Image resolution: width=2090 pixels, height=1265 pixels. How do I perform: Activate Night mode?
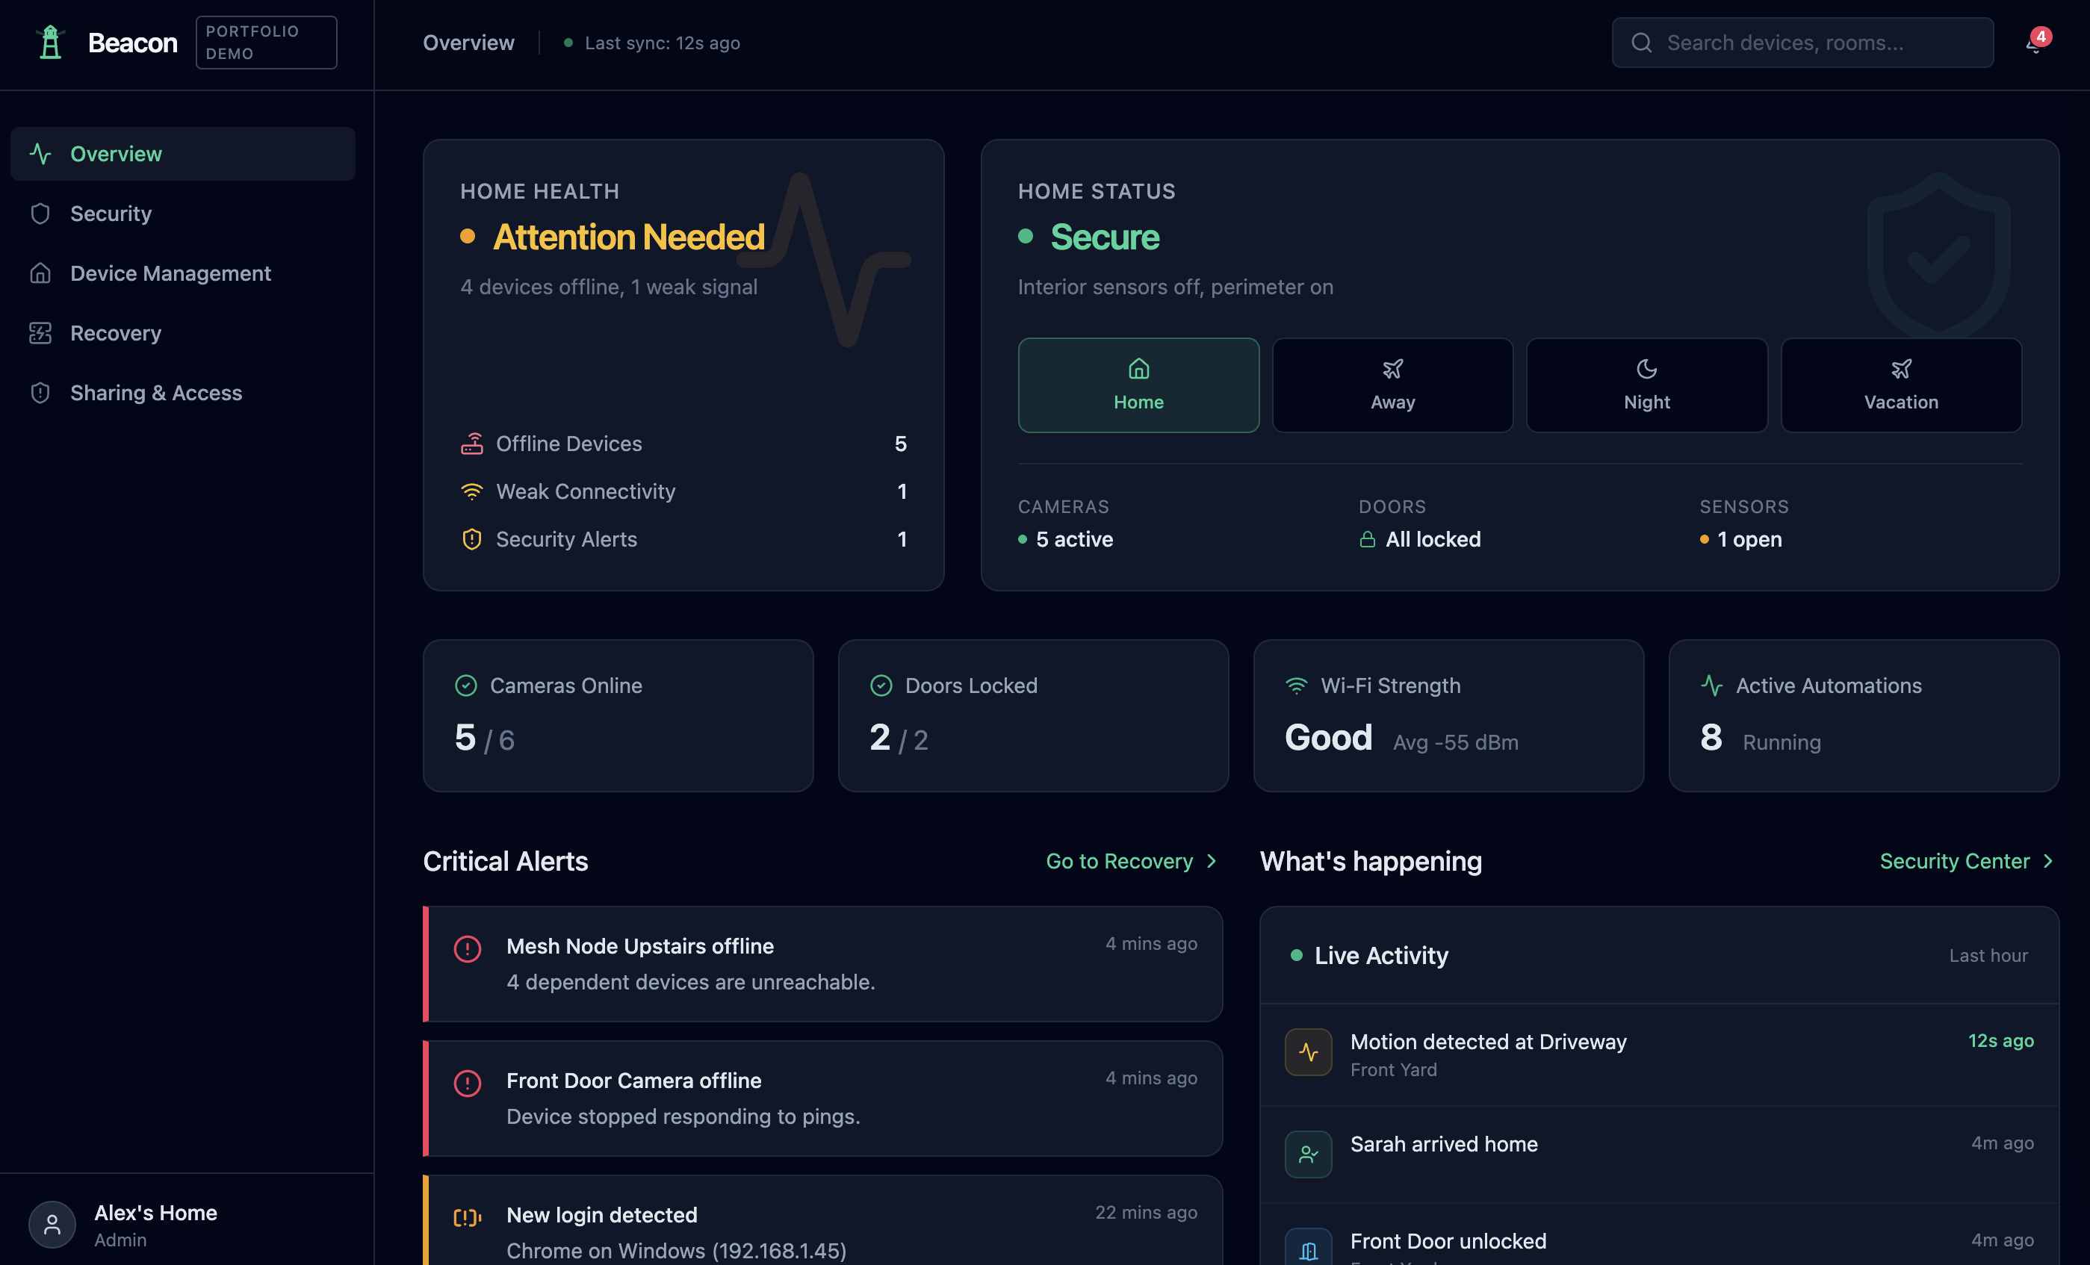[1646, 386]
